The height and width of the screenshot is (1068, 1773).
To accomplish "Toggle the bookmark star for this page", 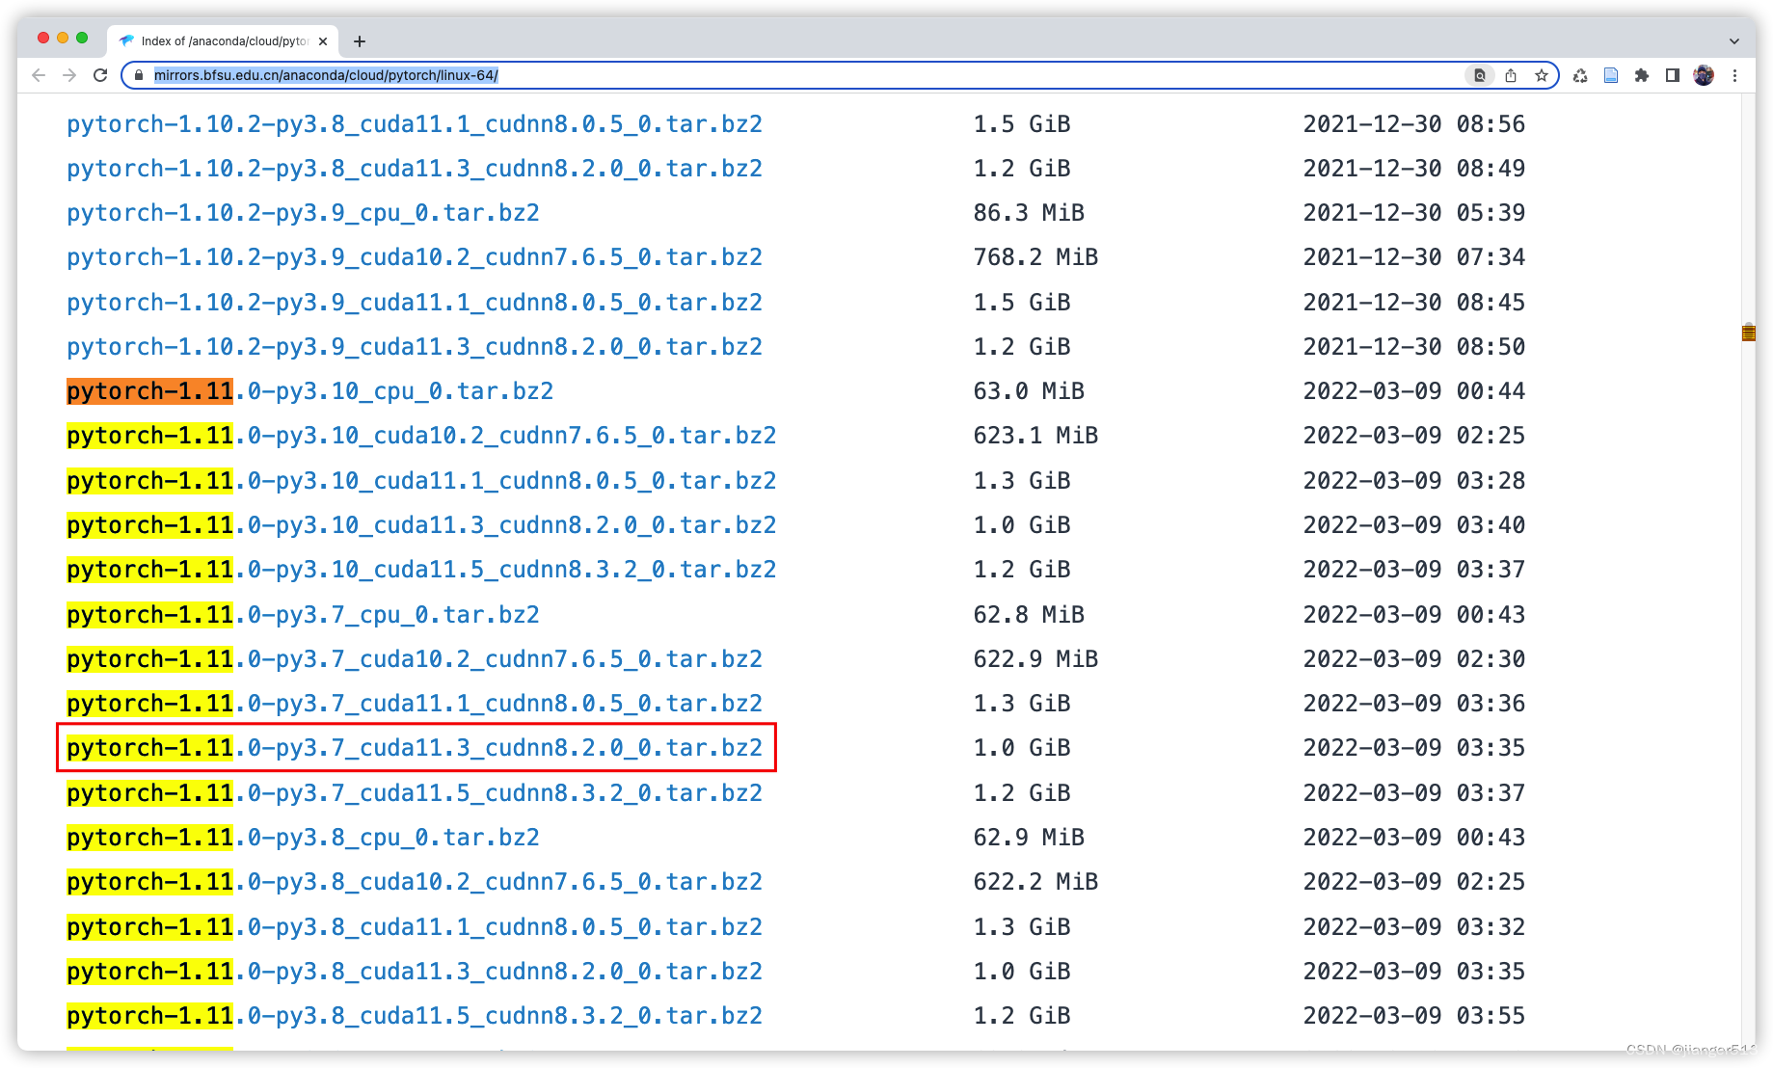I will (x=1541, y=75).
